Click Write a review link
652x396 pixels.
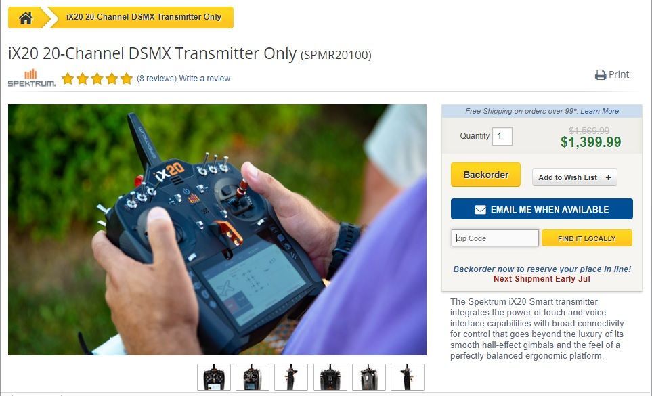tap(204, 78)
